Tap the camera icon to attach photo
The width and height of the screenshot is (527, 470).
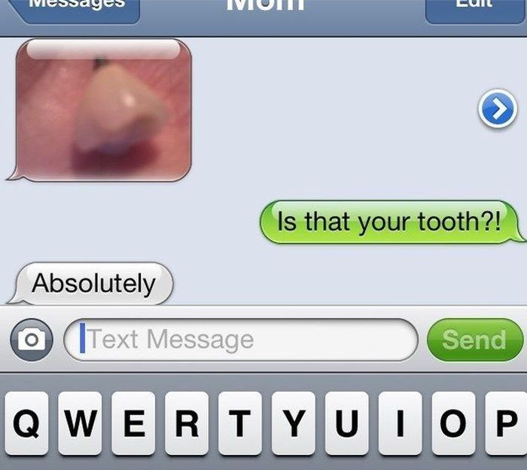pyautogui.click(x=32, y=340)
